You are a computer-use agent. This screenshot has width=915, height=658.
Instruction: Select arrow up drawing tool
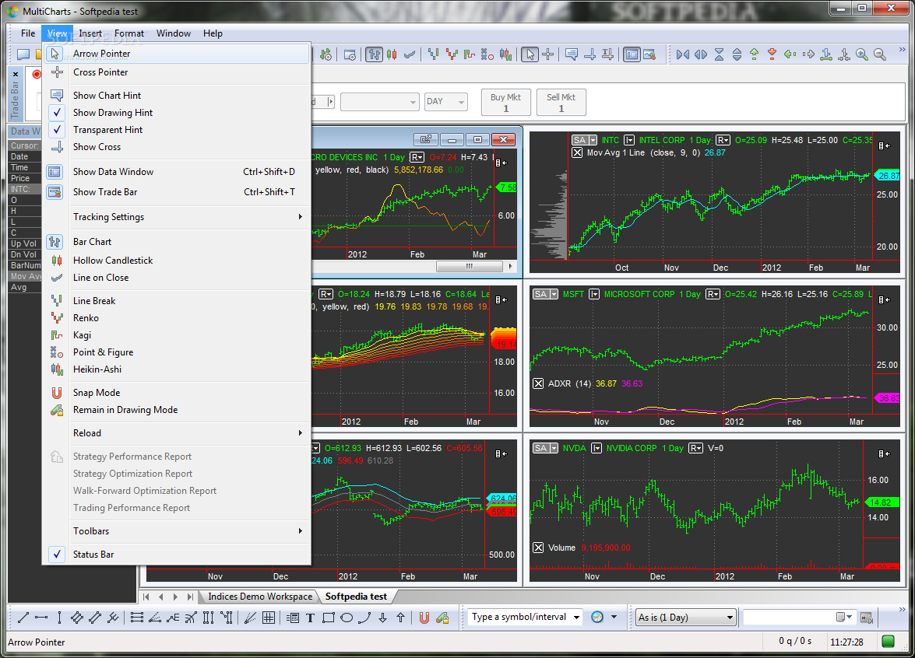coord(401,618)
